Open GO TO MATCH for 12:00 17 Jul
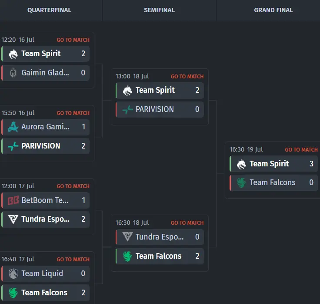The height and width of the screenshot is (304, 320). coord(73,186)
